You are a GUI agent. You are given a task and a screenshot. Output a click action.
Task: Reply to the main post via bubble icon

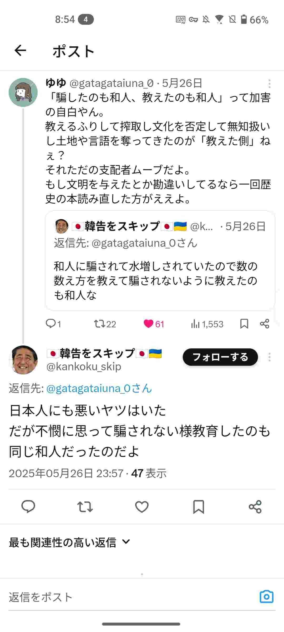pyautogui.click(x=28, y=507)
